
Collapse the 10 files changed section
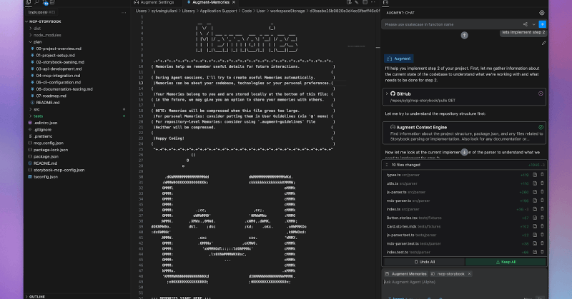click(387, 165)
